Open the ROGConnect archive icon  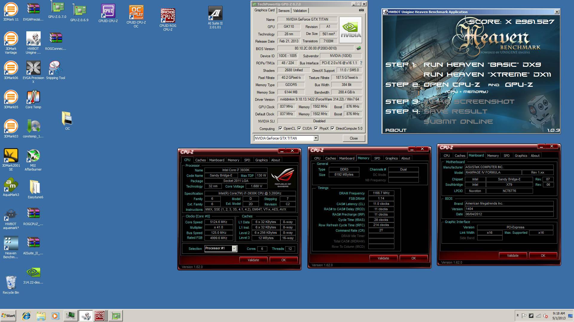pyautogui.click(x=56, y=41)
